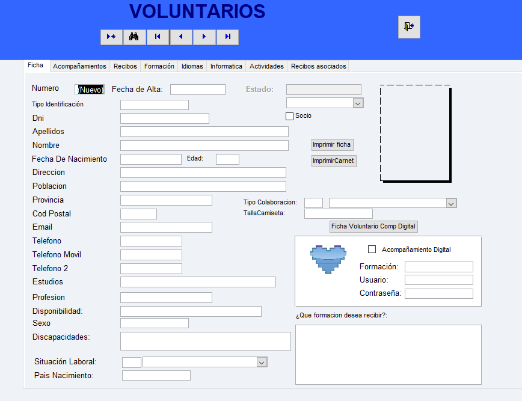522x401 pixels.
Task: Open the Tipo Colaboracion dropdown
Action: point(452,203)
